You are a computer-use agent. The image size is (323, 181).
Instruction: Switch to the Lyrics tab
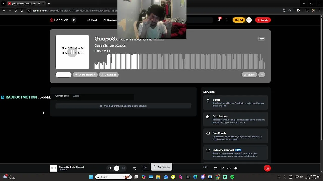pos(76,96)
